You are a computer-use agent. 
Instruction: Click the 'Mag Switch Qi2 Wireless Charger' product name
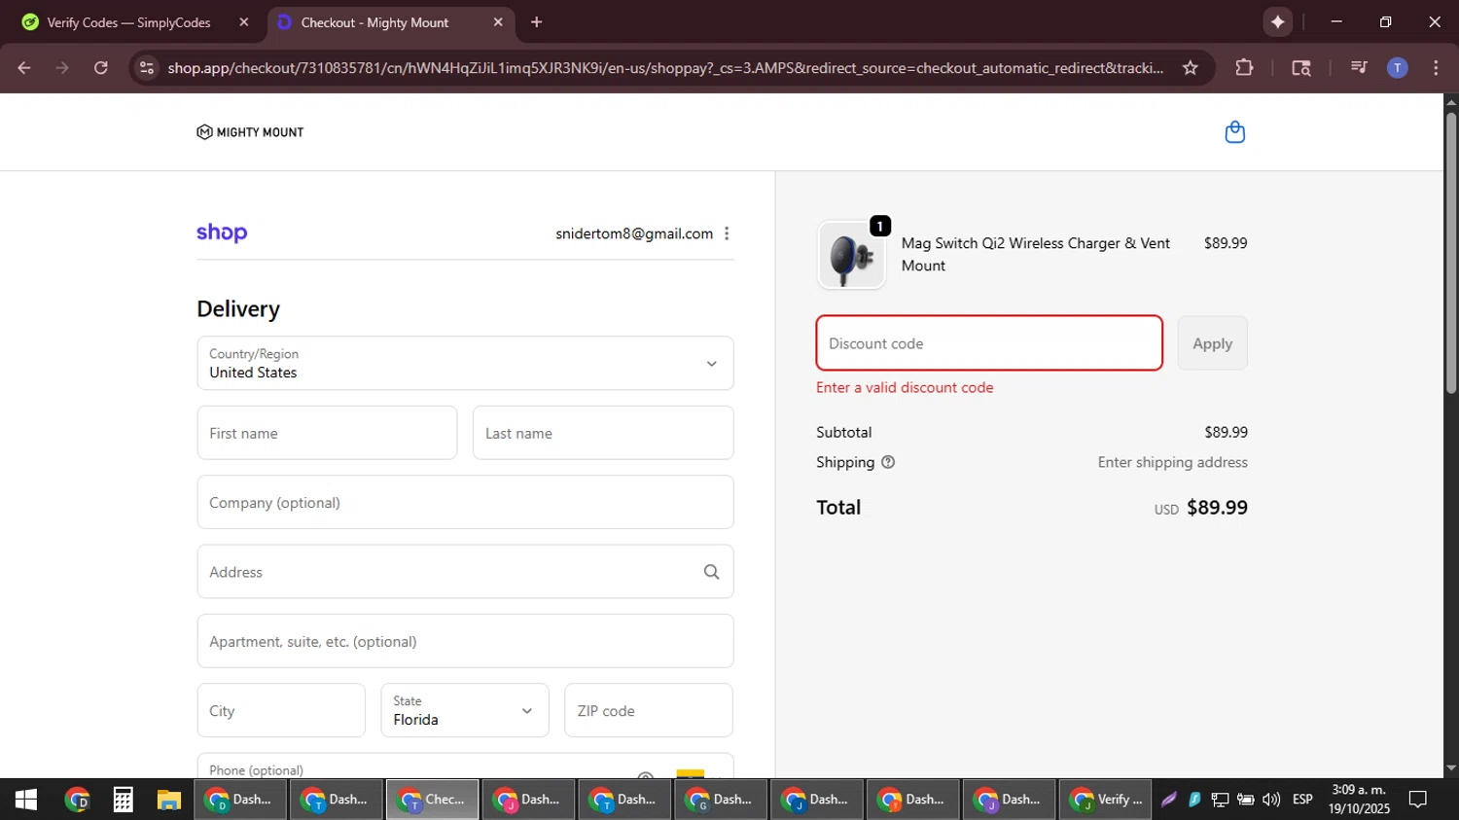1035,254
